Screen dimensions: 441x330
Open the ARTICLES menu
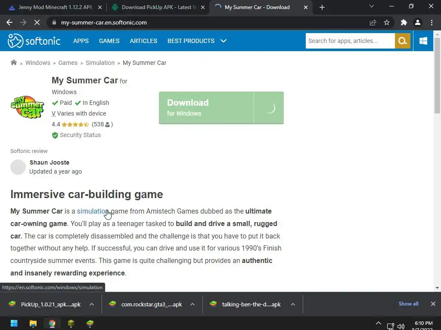(143, 41)
